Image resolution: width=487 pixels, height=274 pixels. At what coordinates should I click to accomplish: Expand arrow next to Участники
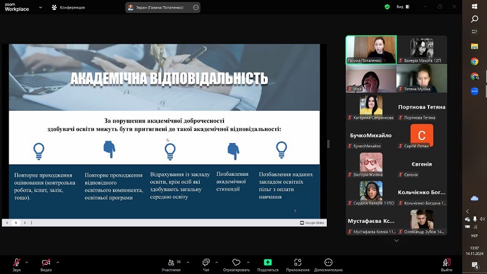pos(188,262)
